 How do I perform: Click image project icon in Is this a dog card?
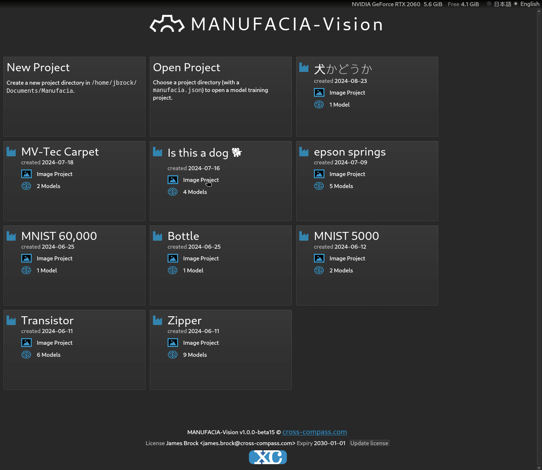tap(173, 180)
